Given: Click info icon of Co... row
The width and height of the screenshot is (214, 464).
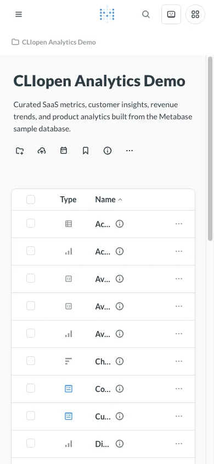Looking at the screenshot, I should coord(120,389).
